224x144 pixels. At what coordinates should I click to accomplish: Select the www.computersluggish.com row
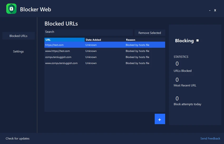pos(105,63)
